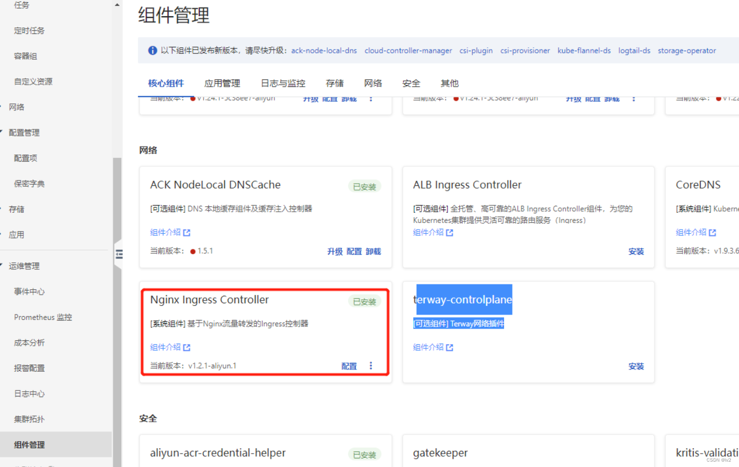The width and height of the screenshot is (739, 467).
Task: Toggle sidebar collapse handle icon
Action: [x=119, y=254]
